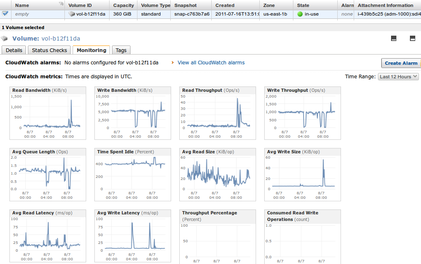Open the Tags tab
This screenshot has width=421, height=264.
pos(121,50)
